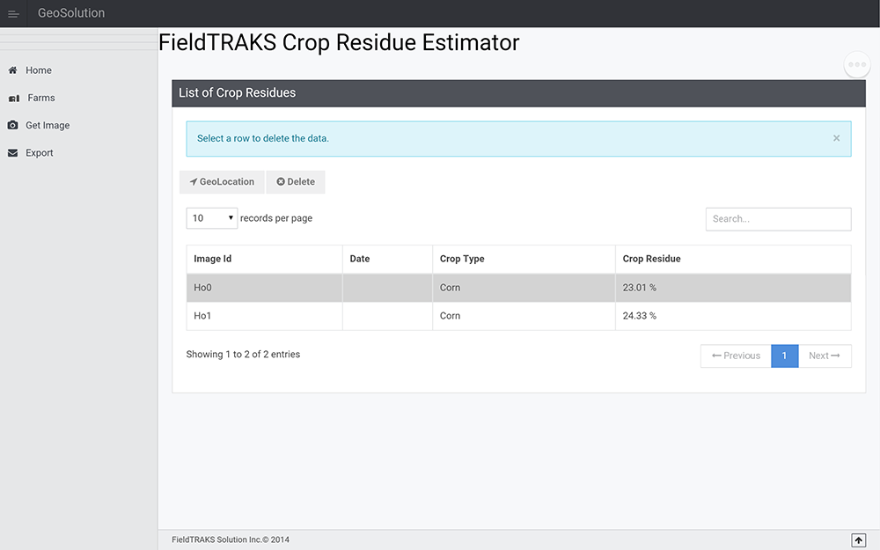Screen dimensions: 880x550
Task: Click the Next pagination button
Action: pyautogui.click(x=825, y=356)
